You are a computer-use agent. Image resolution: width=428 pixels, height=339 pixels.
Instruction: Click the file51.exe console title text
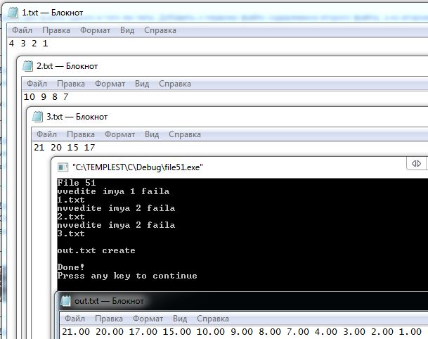point(138,167)
